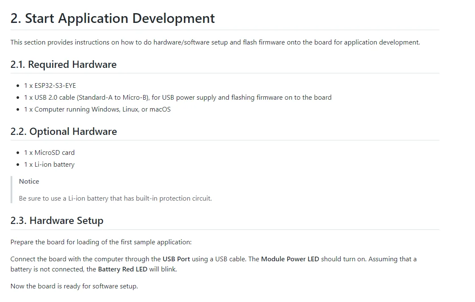Screen dimensions: 475x302
Task: Click the 'Notice' label in the blockquote
Action: point(29,181)
